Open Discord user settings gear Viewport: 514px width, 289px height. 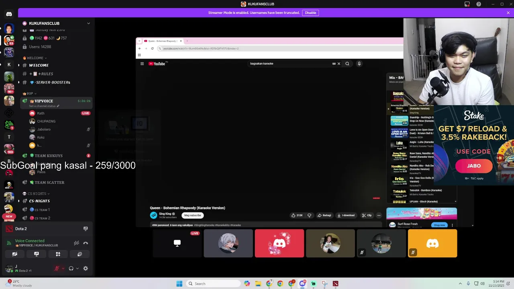86,269
